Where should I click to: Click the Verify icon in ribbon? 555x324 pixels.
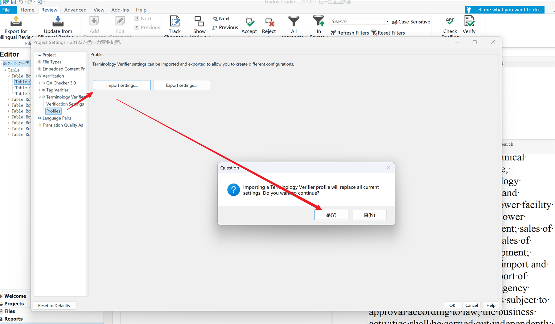click(469, 22)
